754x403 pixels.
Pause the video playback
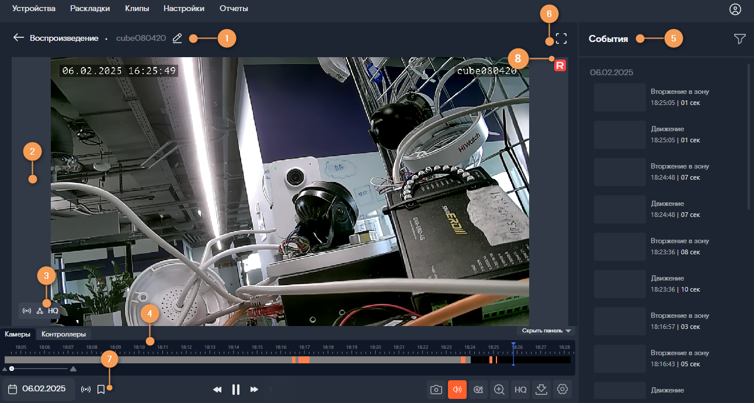[236, 390]
